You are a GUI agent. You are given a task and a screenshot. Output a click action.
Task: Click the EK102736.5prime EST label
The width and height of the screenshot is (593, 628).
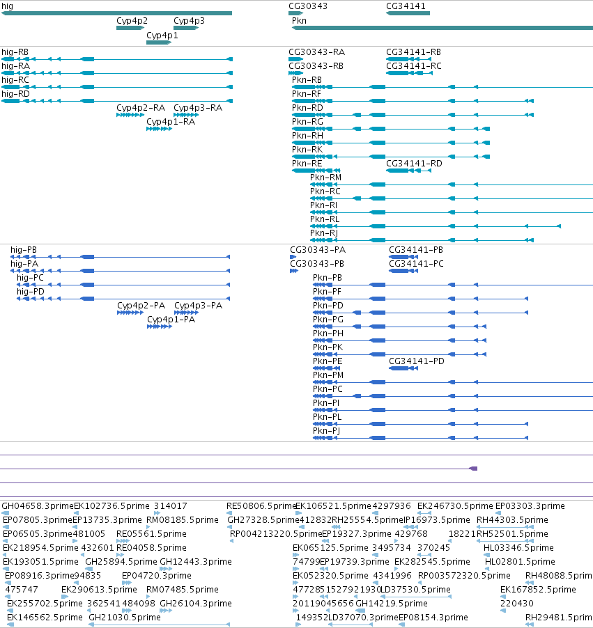click(112, 506)
